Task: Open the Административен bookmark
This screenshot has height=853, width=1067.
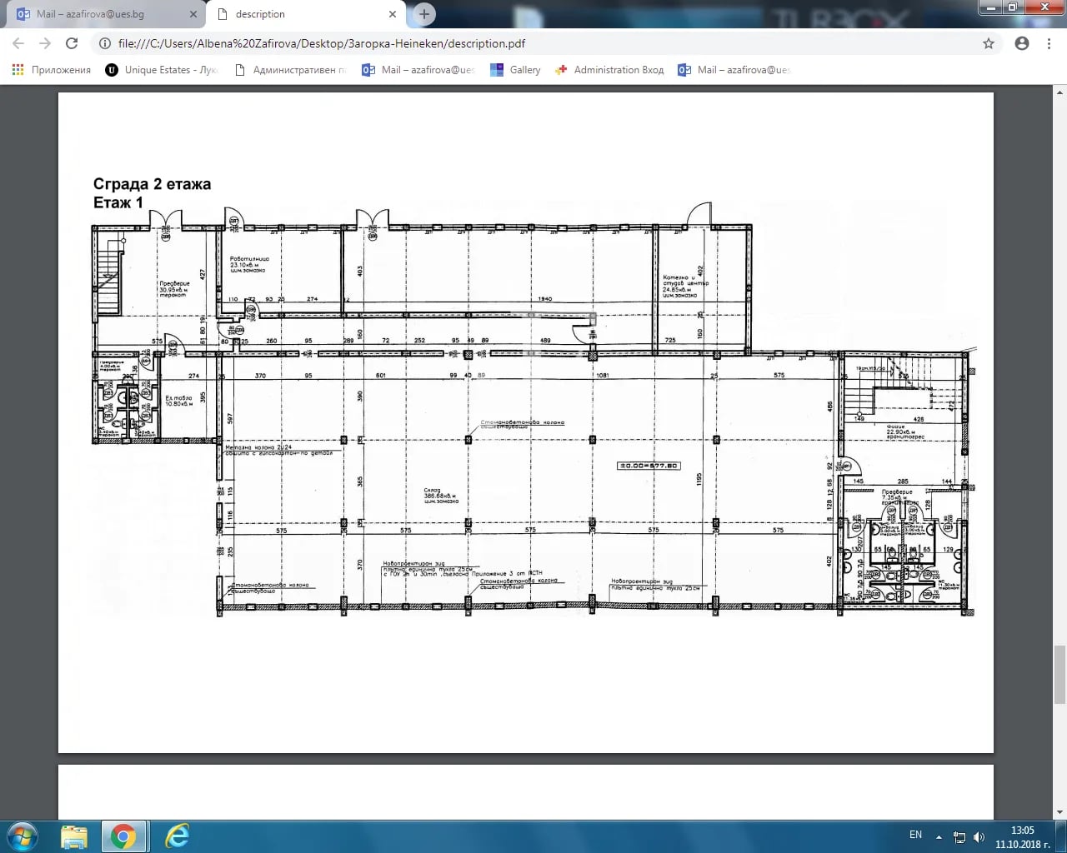Action: (290, 70)
